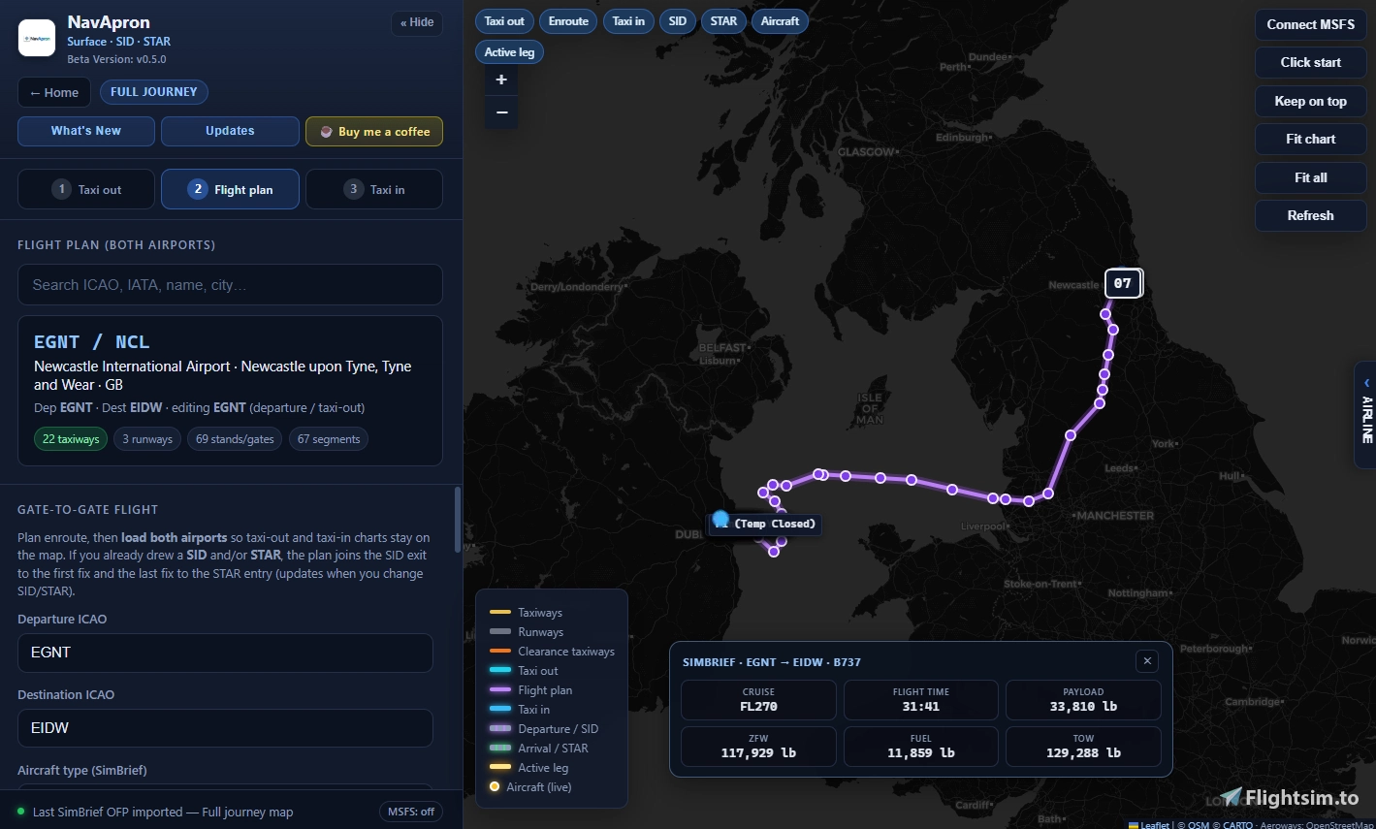Click the 3 runways badge
Screen dimensions: 1376x829
147,439
